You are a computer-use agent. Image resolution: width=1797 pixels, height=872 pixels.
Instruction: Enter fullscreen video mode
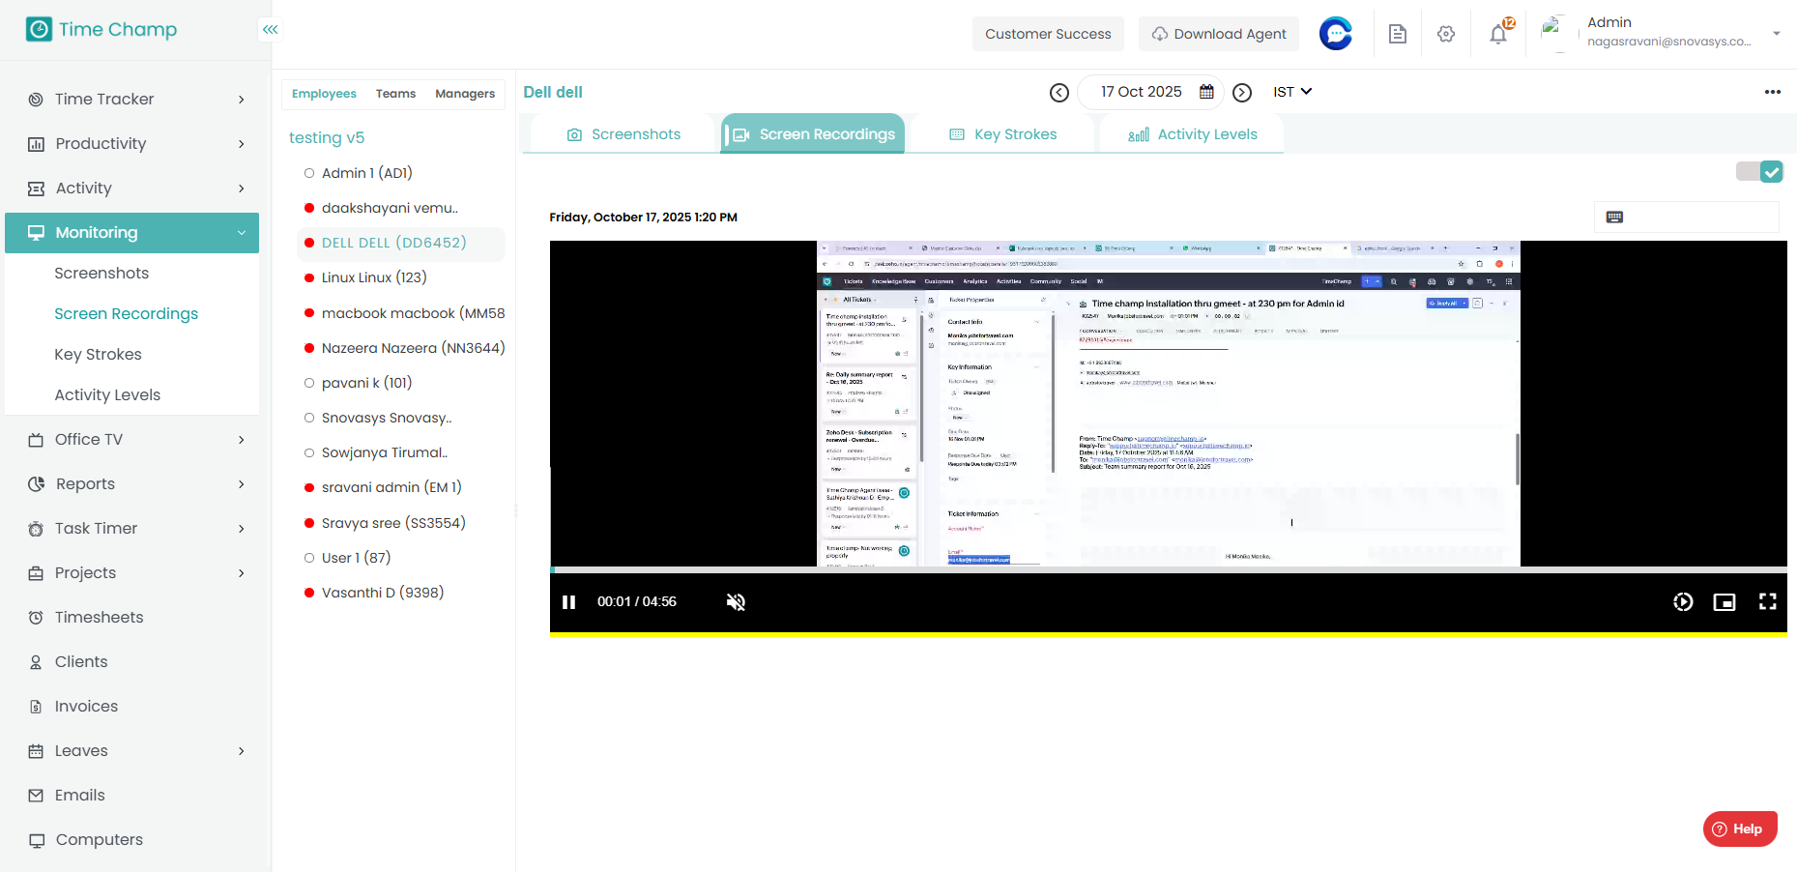[1767, 602]
